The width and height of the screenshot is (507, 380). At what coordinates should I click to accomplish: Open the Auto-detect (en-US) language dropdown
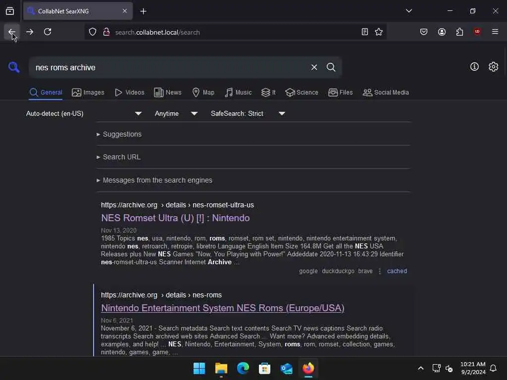tap(84, 114)
